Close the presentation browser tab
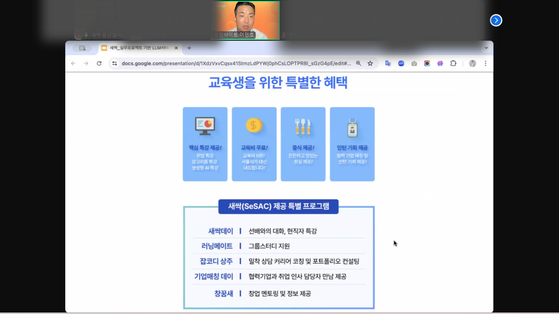The image size is (559, 314). (x=176, y=48)
